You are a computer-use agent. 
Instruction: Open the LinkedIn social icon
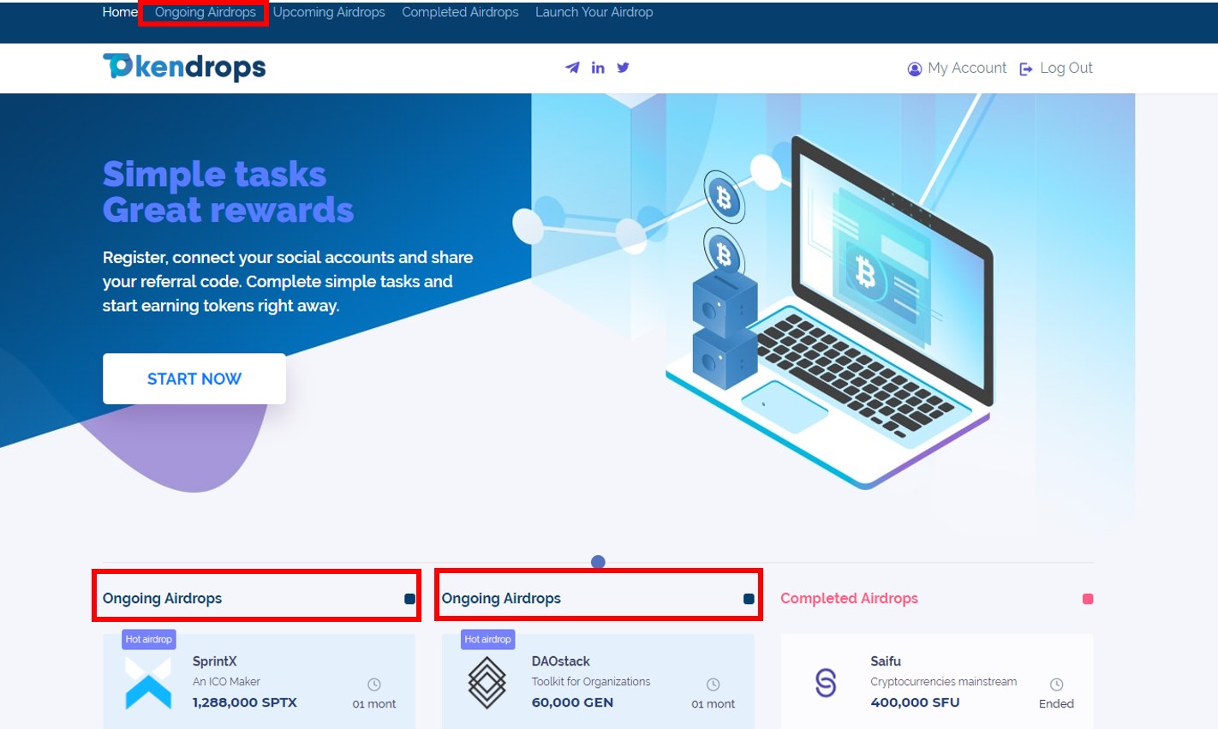598,68
